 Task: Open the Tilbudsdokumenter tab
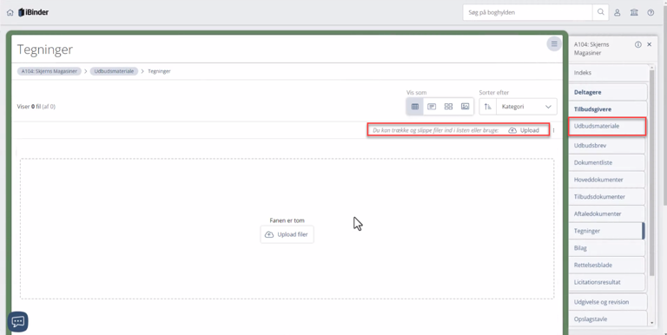(x=607, y=197)
